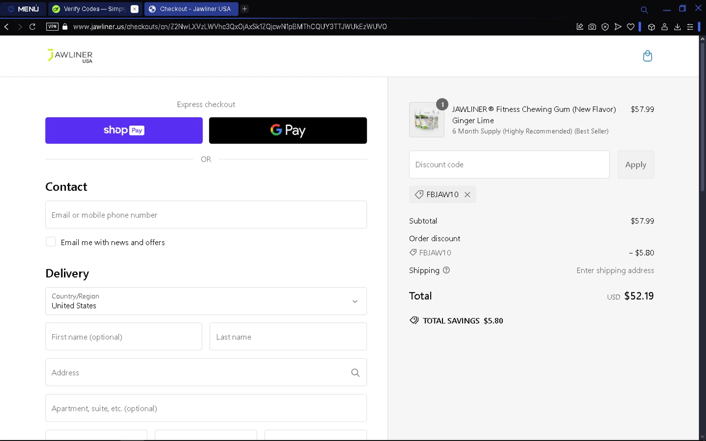
Task: Click the Jawliner USA logo
Action: point(70,56)
